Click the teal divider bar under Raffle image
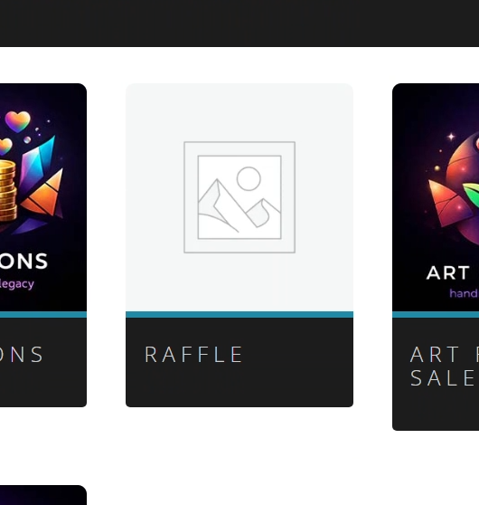 pyautogui.click(x=239, y=315)
